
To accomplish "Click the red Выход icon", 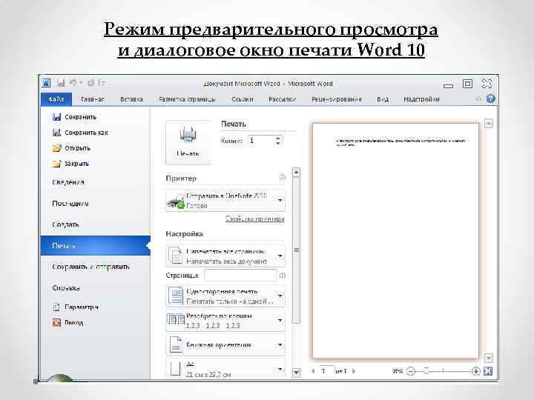I will 56,322.
